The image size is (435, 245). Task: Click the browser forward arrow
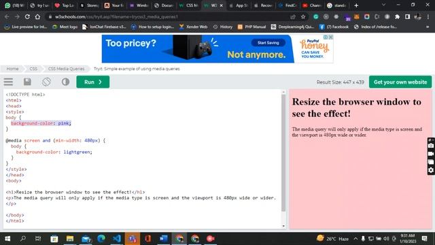[x=17, y=16]
